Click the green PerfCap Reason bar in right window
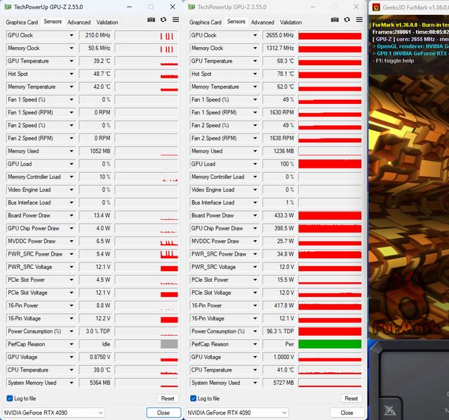 [x=330, y=344]
